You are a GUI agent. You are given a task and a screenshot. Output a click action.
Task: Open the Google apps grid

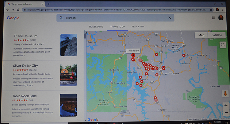213,18
